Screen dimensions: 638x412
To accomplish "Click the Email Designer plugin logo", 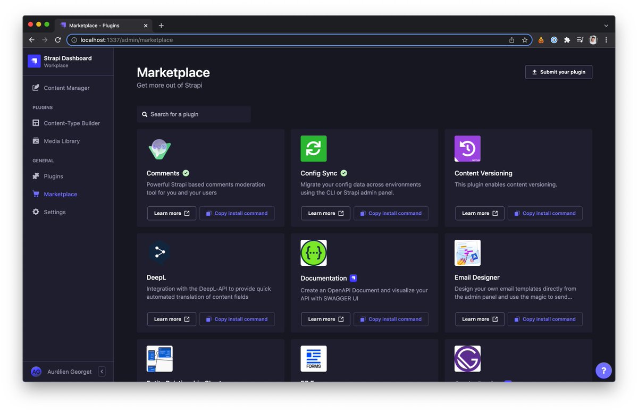I will tap(467, 253).
